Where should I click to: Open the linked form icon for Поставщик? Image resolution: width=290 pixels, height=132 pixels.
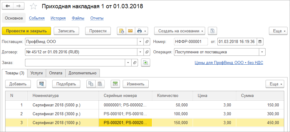coord(147,41)
